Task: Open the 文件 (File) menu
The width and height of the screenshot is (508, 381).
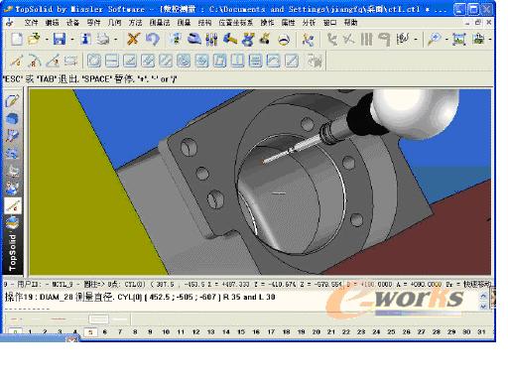Action: pos(31,23)
